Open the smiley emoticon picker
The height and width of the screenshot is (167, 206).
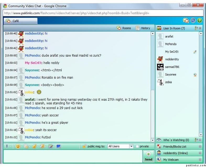pyautogui.click(x=18, y=146)
